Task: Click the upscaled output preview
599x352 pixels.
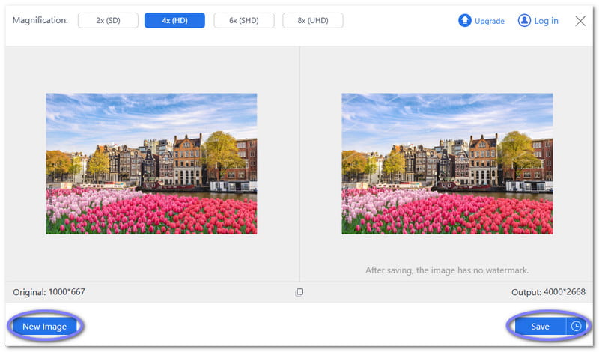Action: pos(447,163)
